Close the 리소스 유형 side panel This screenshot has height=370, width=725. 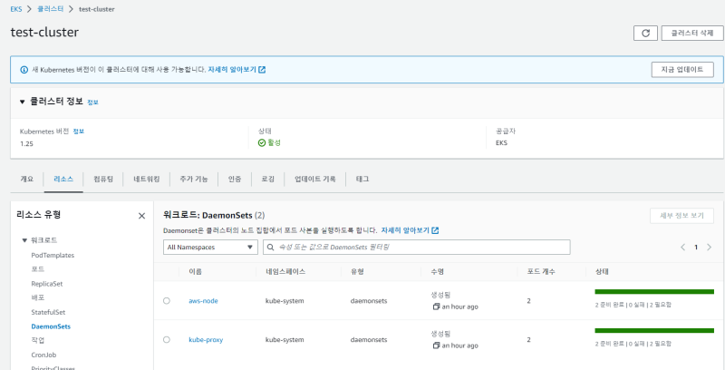(x=141, y=216)
